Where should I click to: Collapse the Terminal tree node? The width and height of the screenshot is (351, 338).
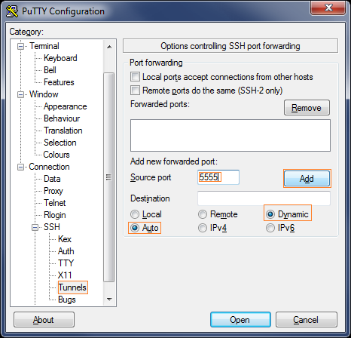coord(21,46)
